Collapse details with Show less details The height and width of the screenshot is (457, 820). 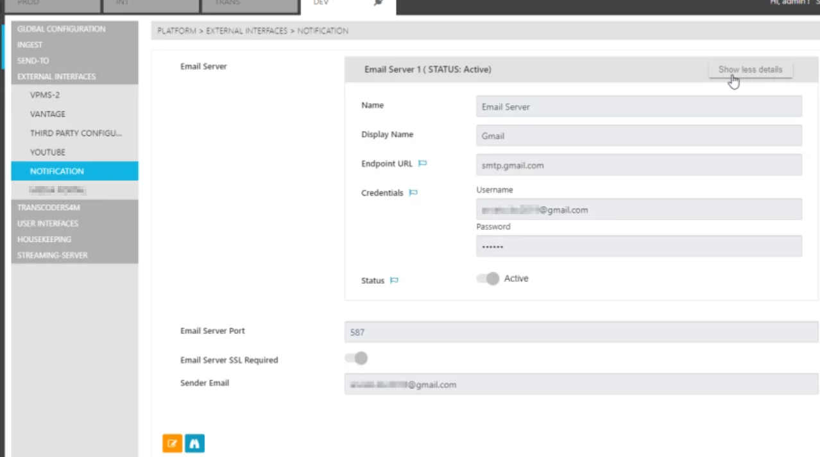coord(750,69)
